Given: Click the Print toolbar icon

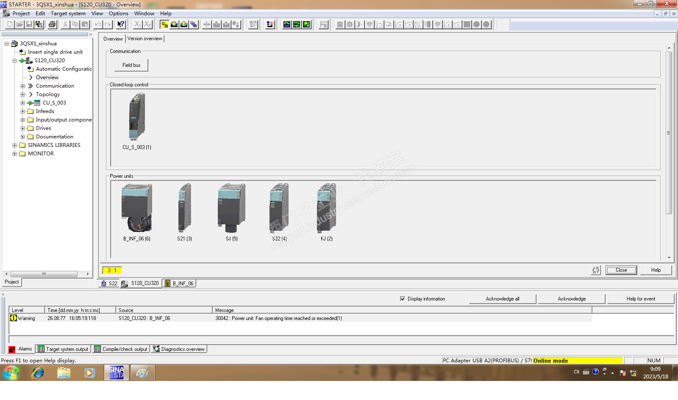Looking at the screenshot, I should coord(52,25).
